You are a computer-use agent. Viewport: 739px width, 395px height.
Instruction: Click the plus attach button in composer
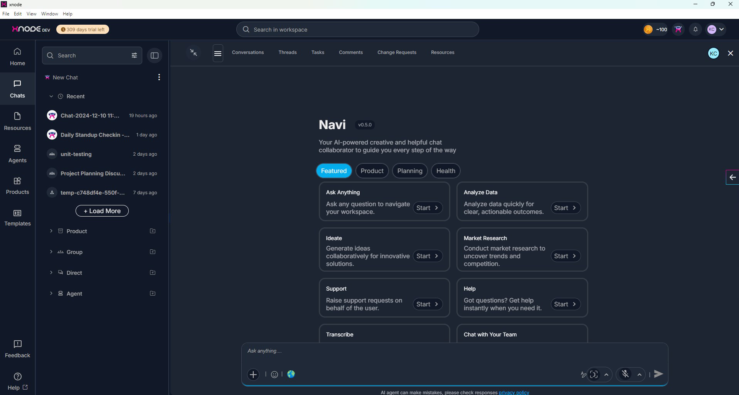click(x=253, y=374)
